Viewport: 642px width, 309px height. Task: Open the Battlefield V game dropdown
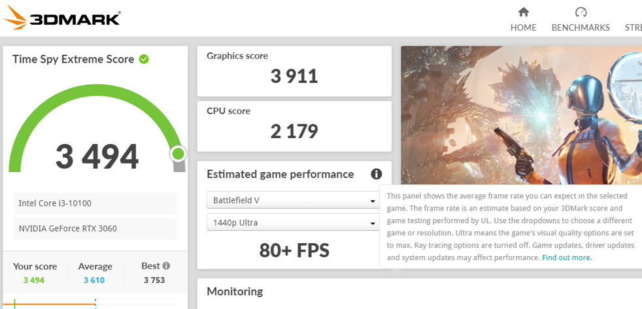(293, 200)
